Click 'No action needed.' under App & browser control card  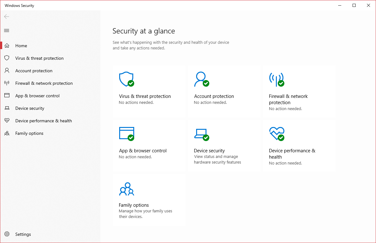click(x=135, y=157)
